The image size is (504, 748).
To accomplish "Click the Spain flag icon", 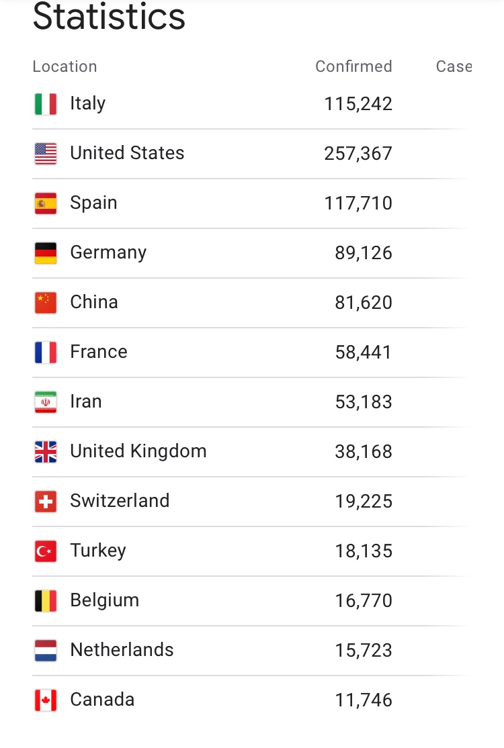I will click(46, 203).
